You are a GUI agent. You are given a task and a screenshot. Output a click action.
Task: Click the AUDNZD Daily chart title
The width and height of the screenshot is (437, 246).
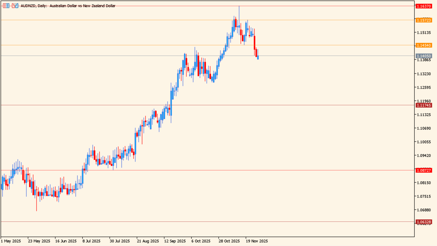(68, 6)
